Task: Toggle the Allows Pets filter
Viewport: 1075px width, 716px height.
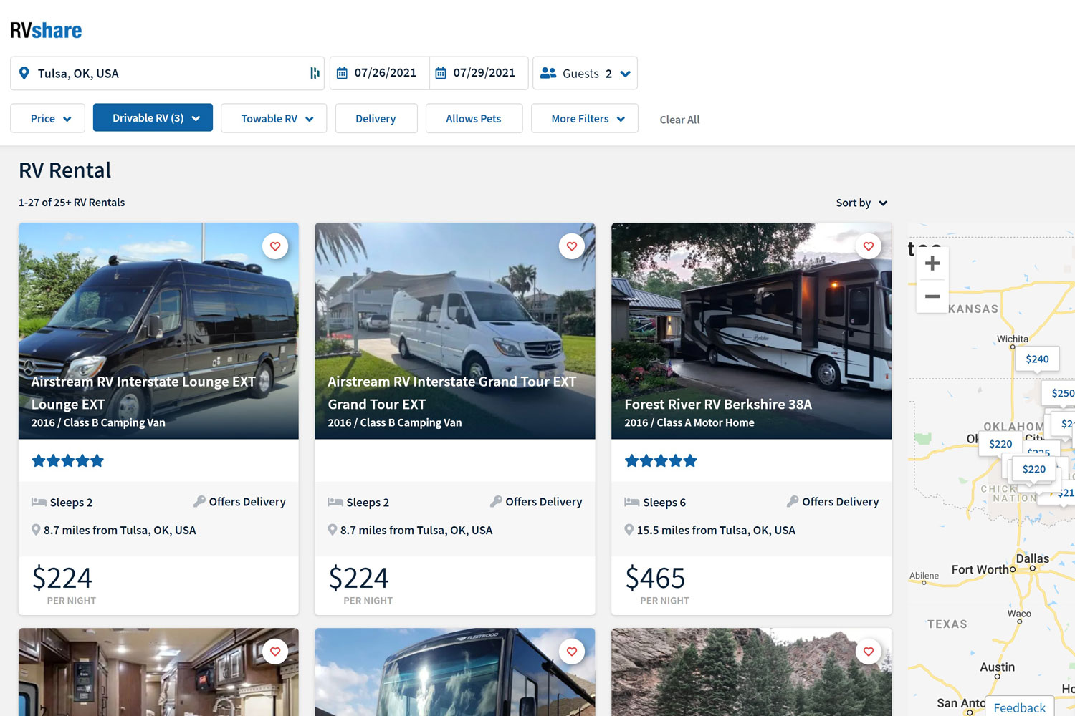Action: [474, 118]
